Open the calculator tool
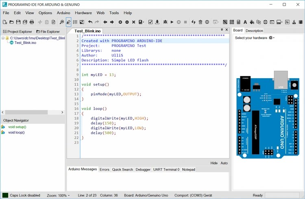305x199 pixels. click(238, 22)
